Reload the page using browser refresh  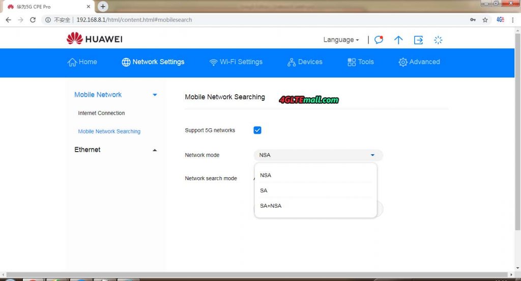pos(33,20)
